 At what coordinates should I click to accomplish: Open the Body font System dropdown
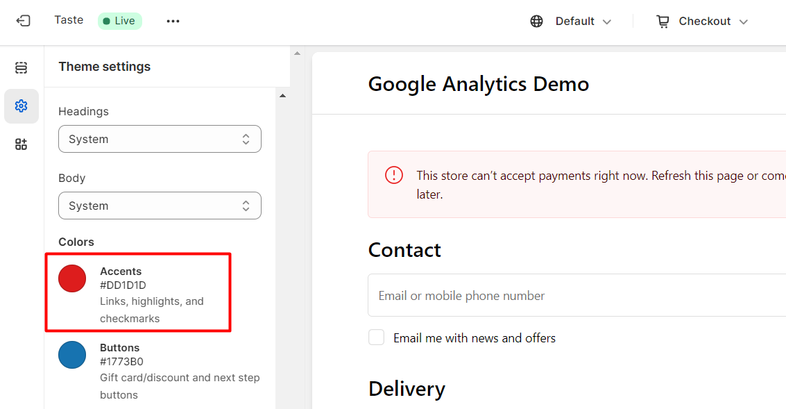click(160, 206)
